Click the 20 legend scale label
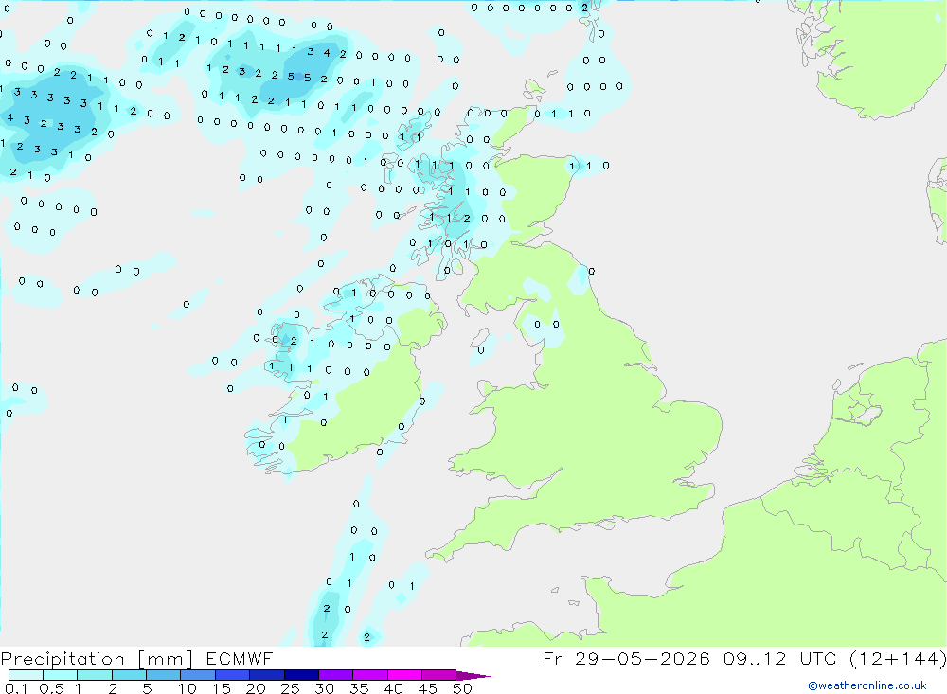 (x=256, y=688)
